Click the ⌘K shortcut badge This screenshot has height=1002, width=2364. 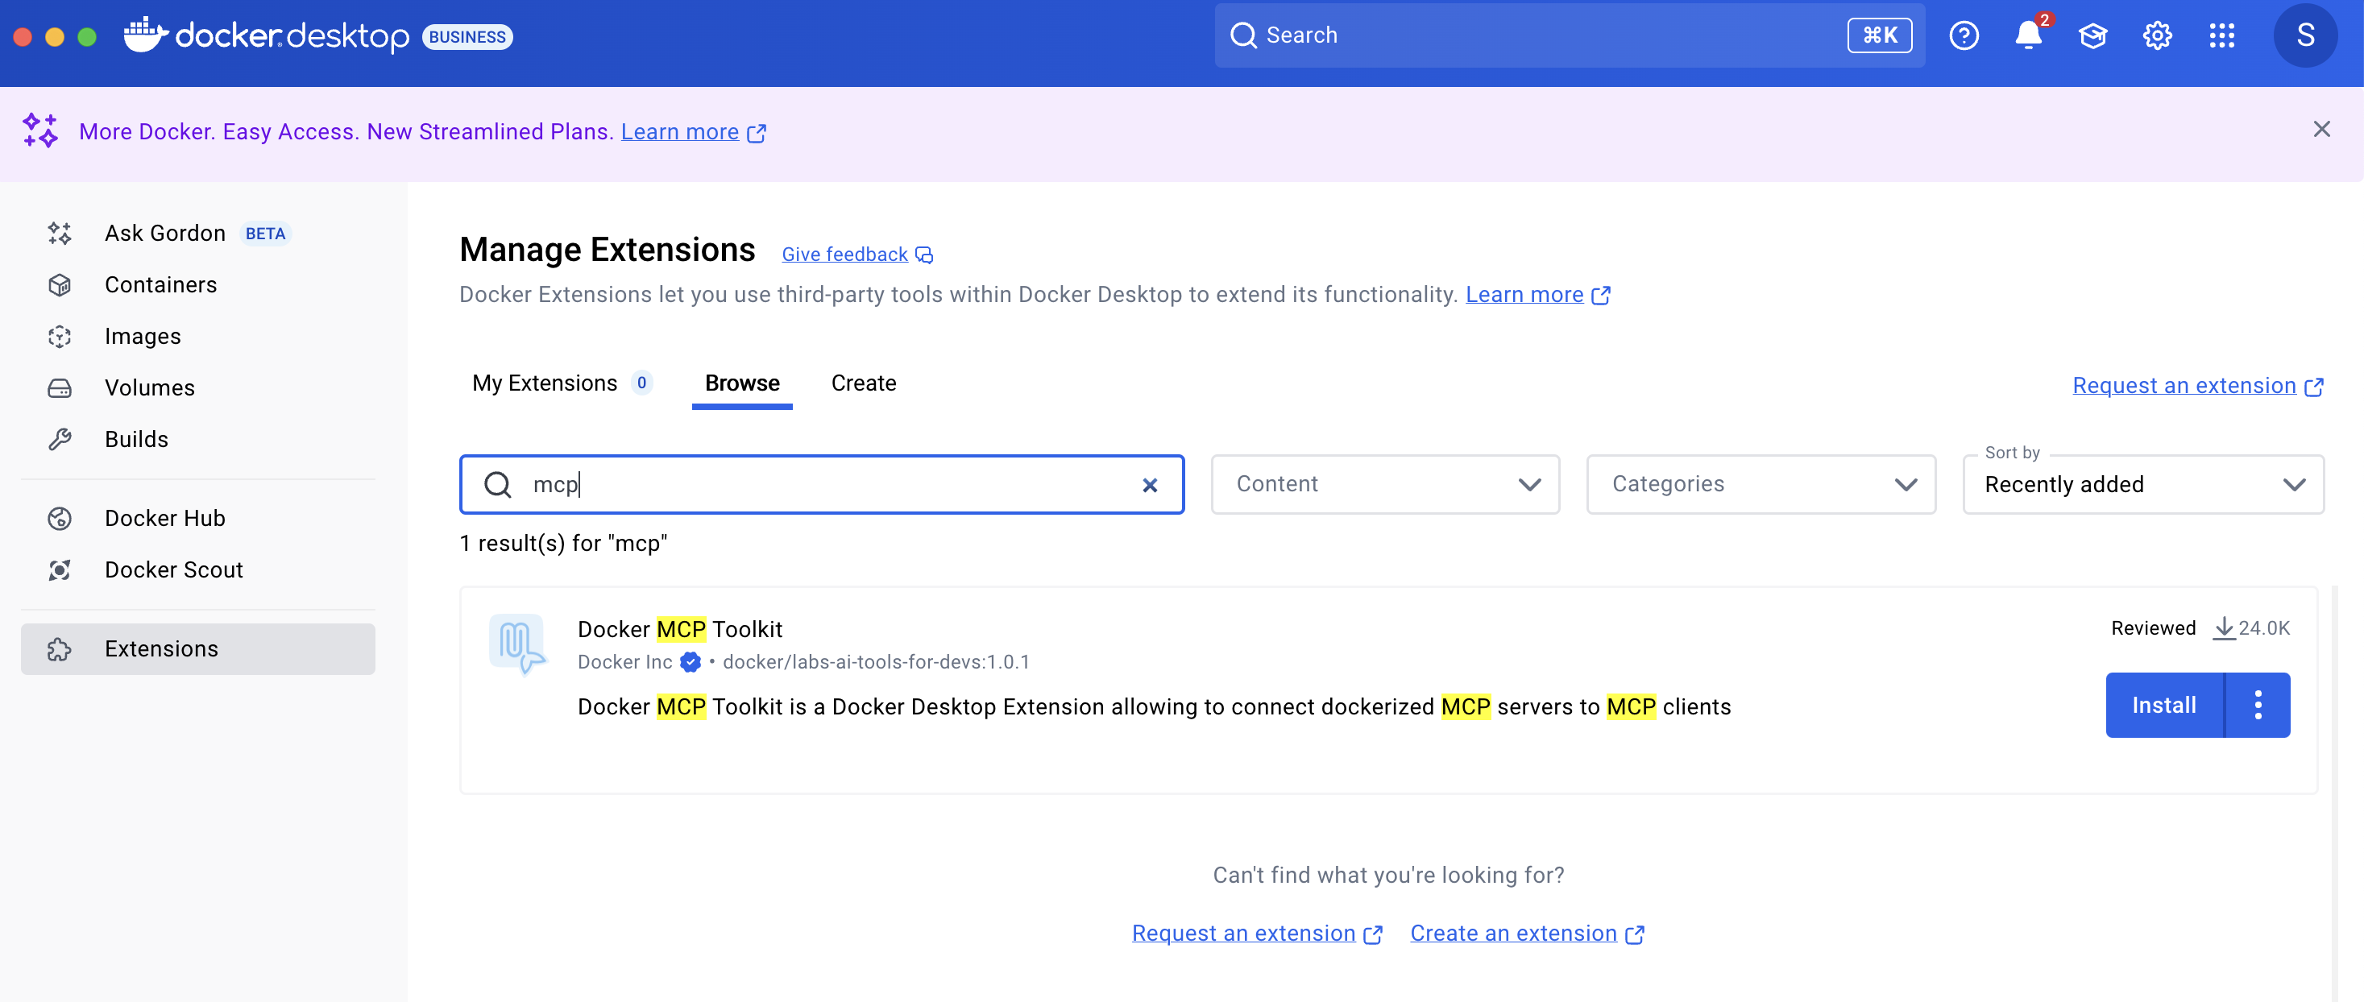pos(1880,35)
